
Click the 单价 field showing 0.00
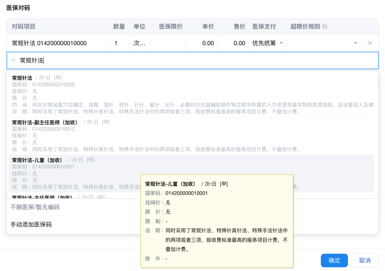click(x=202, y=43)
